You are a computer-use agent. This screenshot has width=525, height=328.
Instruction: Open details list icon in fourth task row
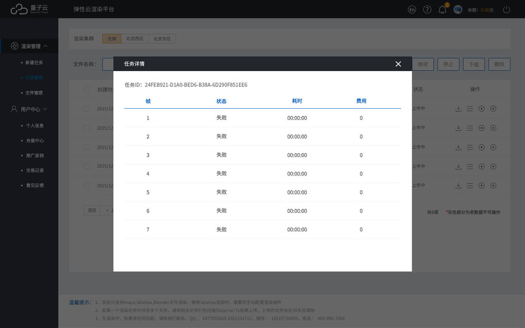click(470, 166)
